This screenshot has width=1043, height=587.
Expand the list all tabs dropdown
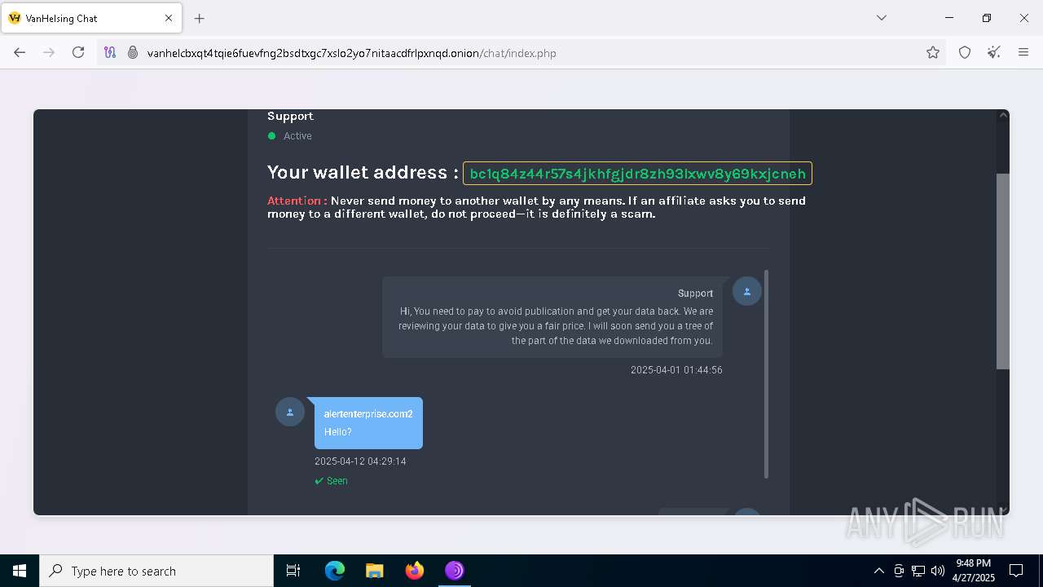click(x=881, y=18)
